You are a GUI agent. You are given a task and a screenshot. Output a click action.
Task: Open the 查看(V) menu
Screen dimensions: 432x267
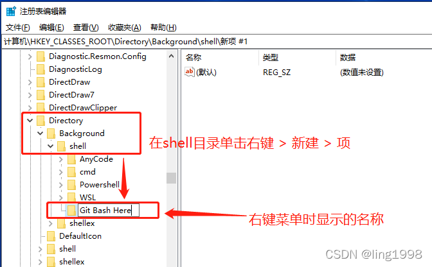click(85, 28)
